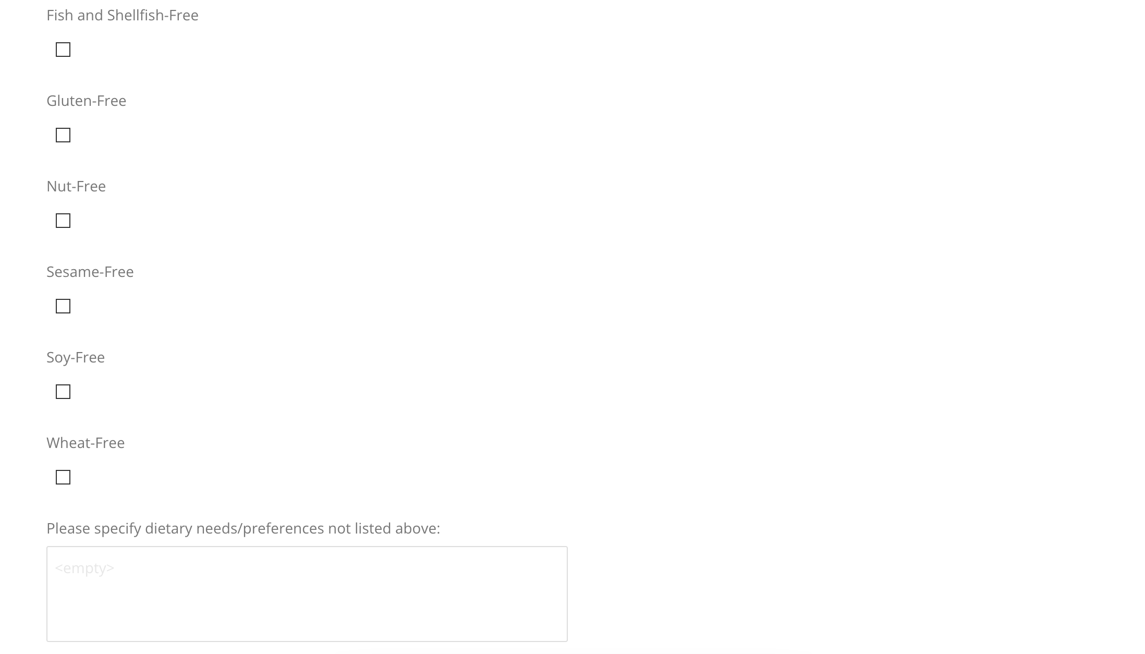Focus the dietary needs text area

click(307, 594)
